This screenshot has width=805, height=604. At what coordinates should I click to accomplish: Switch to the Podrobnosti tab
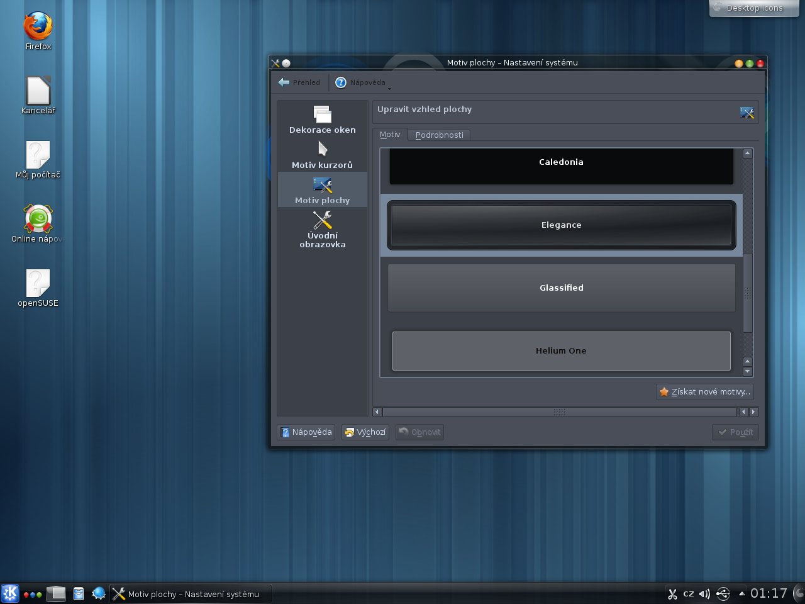pyautogui.click(x=439, y=135)
